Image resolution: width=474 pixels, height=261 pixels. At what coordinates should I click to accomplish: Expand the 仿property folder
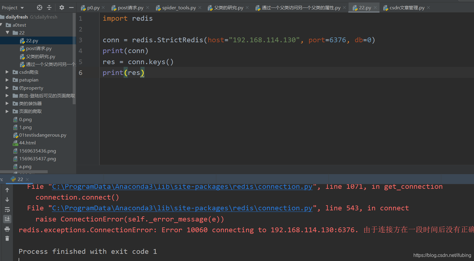point(7,88)
